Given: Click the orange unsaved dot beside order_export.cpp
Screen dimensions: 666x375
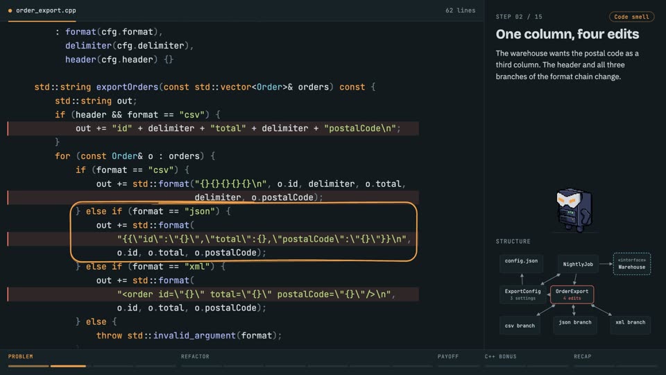Looking at the screenshot, I should (10, 10).
